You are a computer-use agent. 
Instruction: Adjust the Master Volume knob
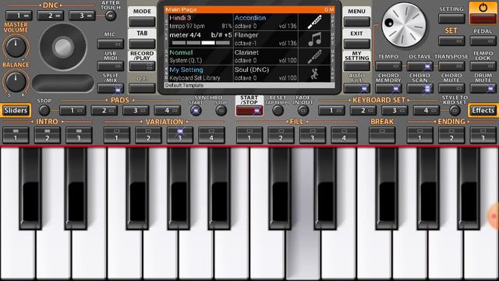pyautogui.click(x=16, y=47)
